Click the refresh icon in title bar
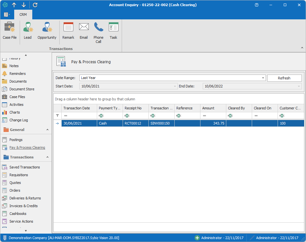 pos(35,5)
